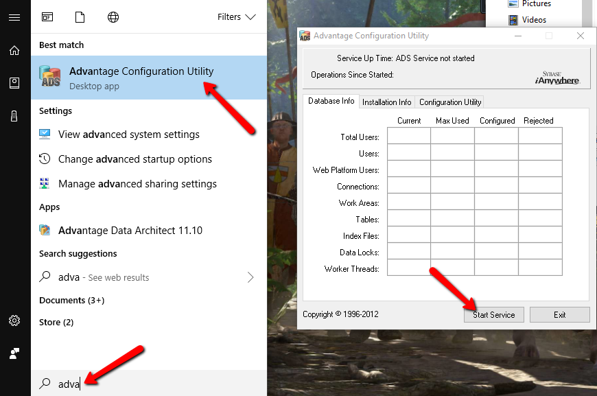Filter search results by Documents icon
This screenshot has width=597, height=396.
pos(80,17)
